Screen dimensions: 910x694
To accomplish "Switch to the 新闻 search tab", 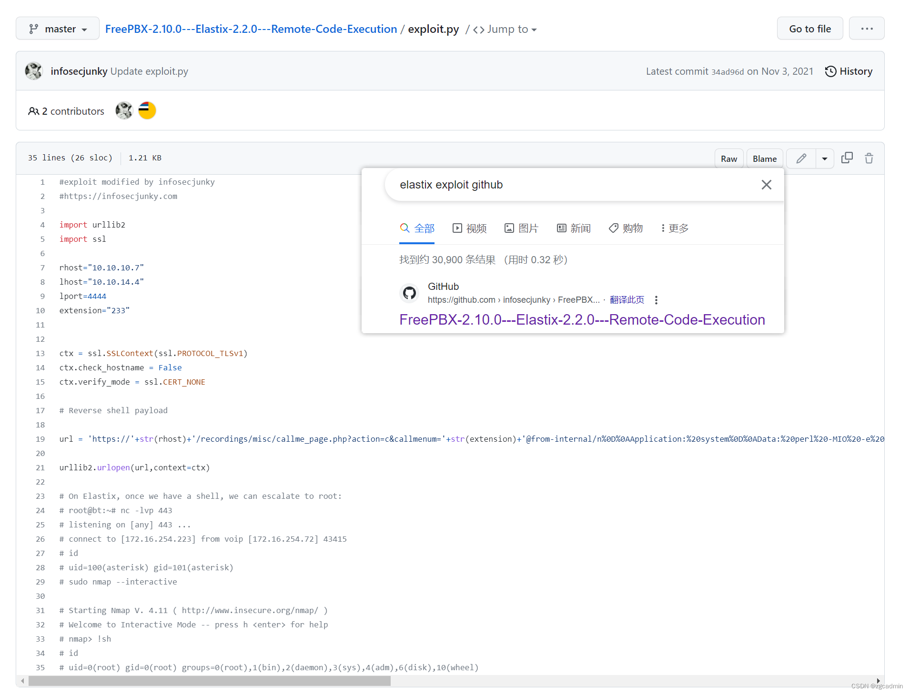I will [x=574, y=228].
